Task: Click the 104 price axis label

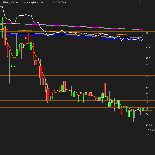Action: tap(148, 58)
